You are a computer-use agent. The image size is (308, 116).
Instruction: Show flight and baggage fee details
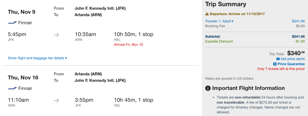37,58
